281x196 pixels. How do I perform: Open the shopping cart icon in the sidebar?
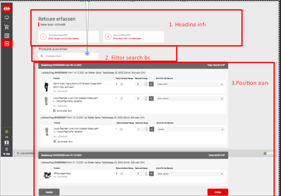pos(6,27)
